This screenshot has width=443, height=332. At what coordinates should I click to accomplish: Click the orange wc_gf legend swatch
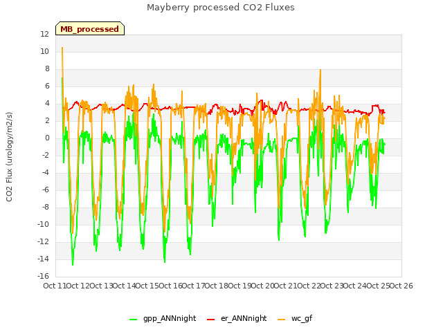pyautogui.click(x=282, y=320)
